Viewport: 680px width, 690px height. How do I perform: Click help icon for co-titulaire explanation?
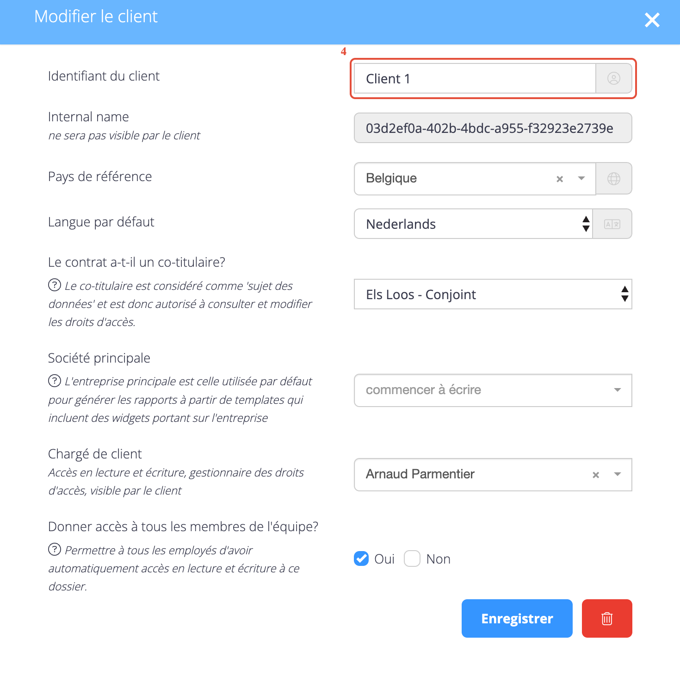[x=55, y=285]
